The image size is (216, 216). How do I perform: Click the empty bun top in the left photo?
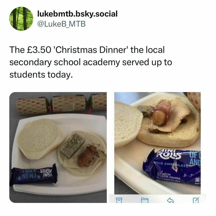click(x=40, y=139)
